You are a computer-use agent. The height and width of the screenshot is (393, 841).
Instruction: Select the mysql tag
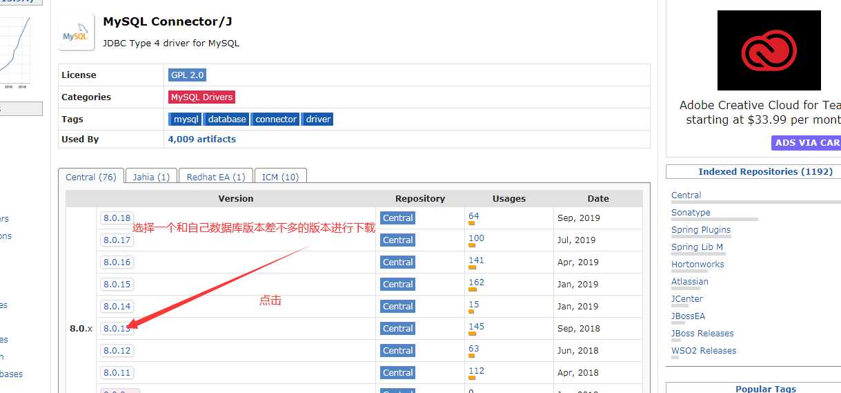(x=186, y=119)
